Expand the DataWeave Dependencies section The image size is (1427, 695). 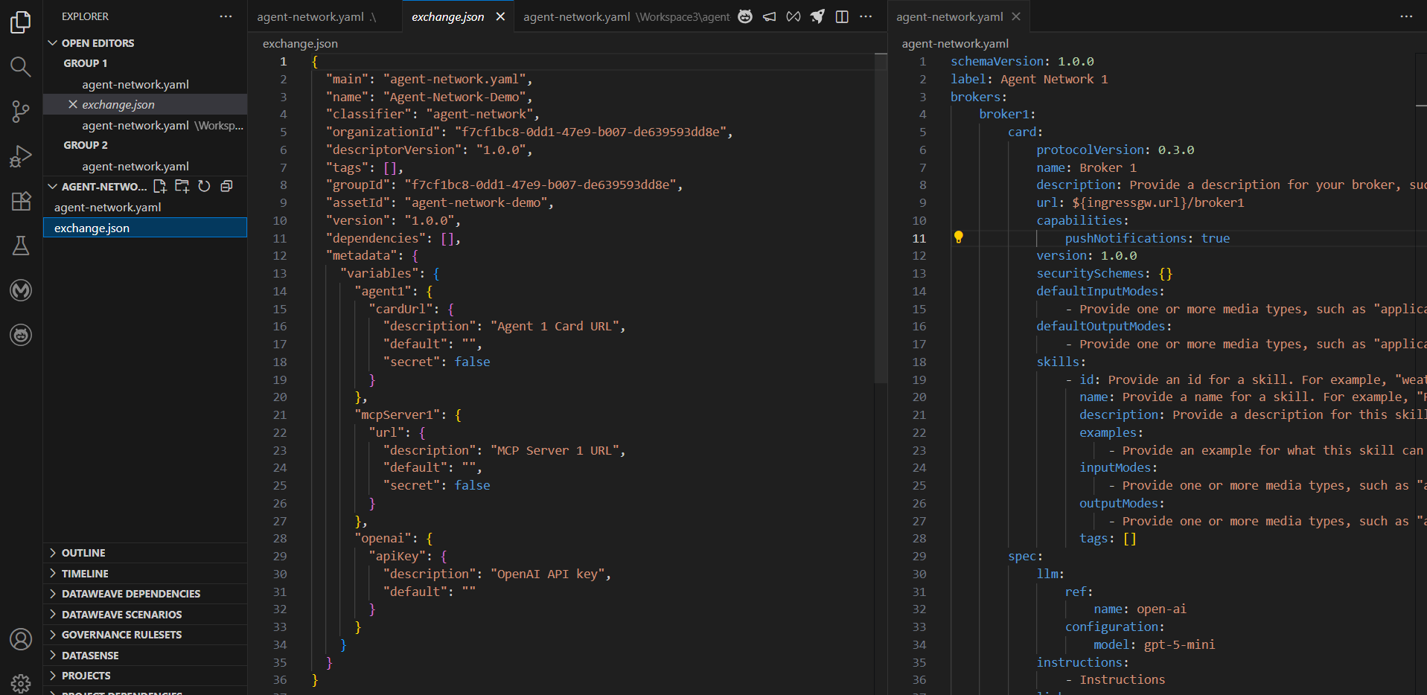point(130,594)
